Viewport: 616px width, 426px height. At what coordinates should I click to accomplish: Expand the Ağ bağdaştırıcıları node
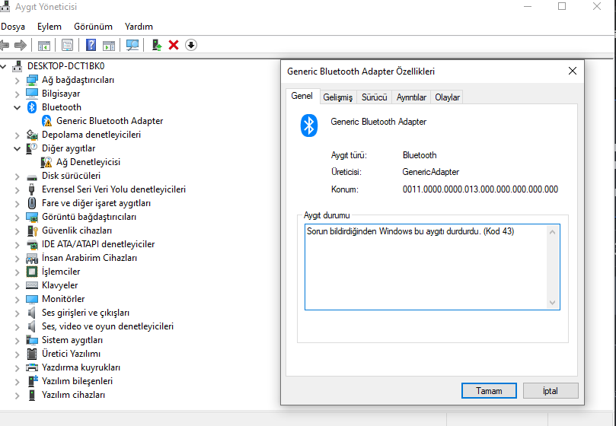(x=17, y=81)
